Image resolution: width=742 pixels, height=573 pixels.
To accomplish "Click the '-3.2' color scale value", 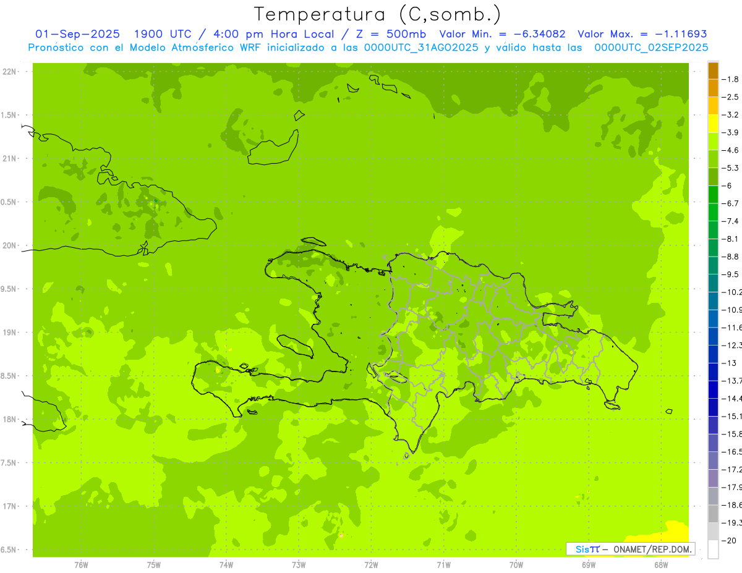I will (x=730, y=115).
